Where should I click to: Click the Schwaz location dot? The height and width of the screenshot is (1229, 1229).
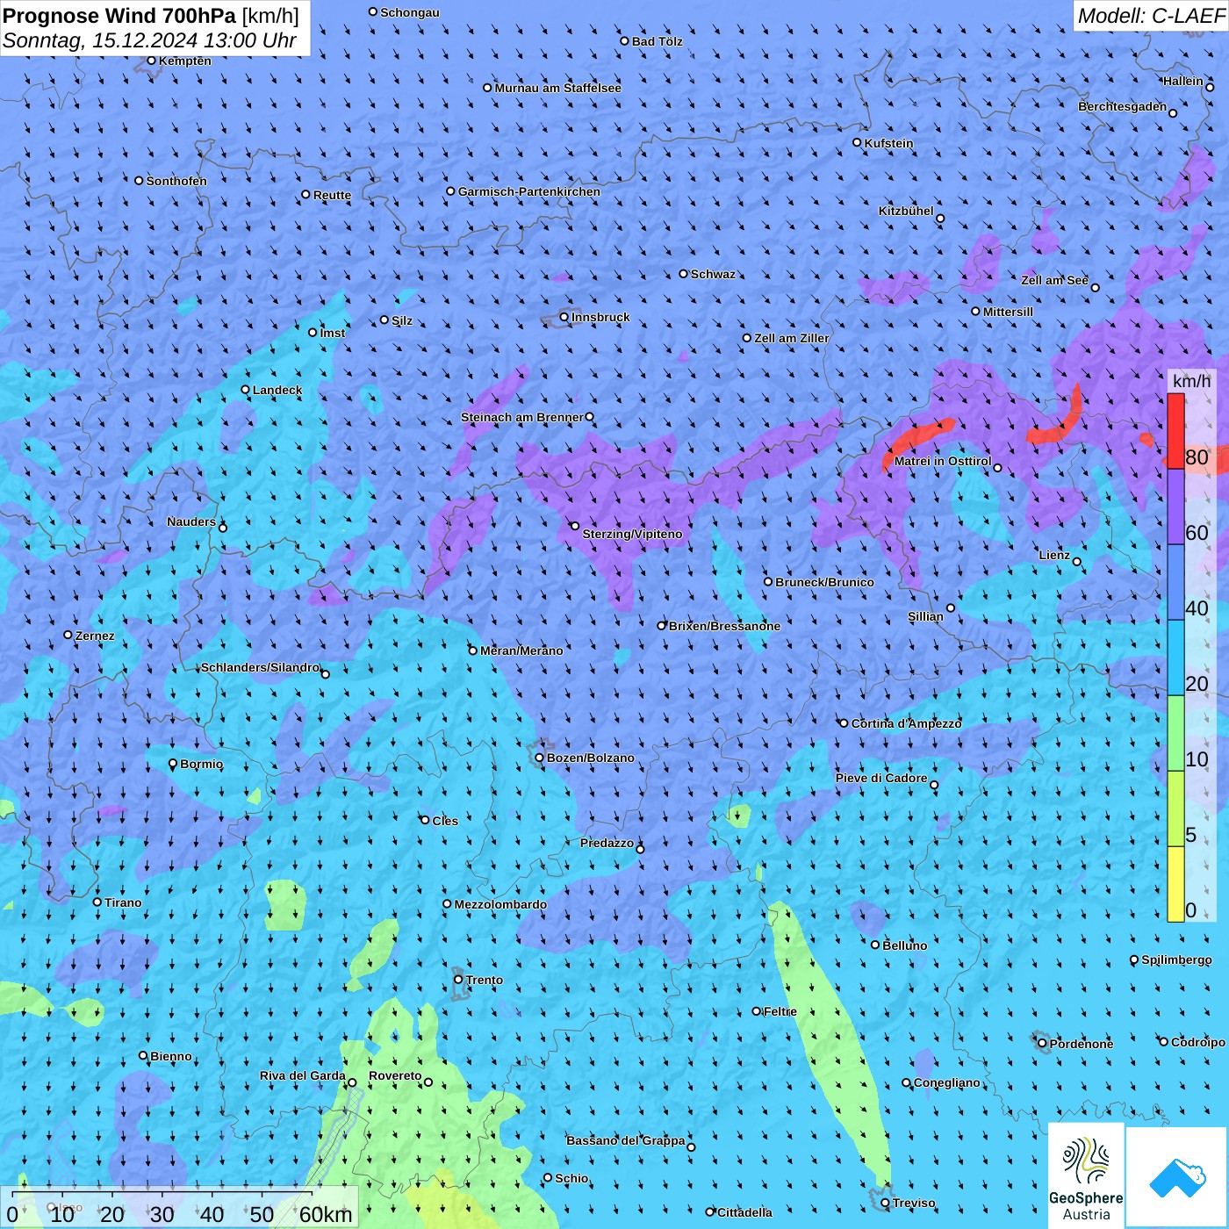[684, 274]
